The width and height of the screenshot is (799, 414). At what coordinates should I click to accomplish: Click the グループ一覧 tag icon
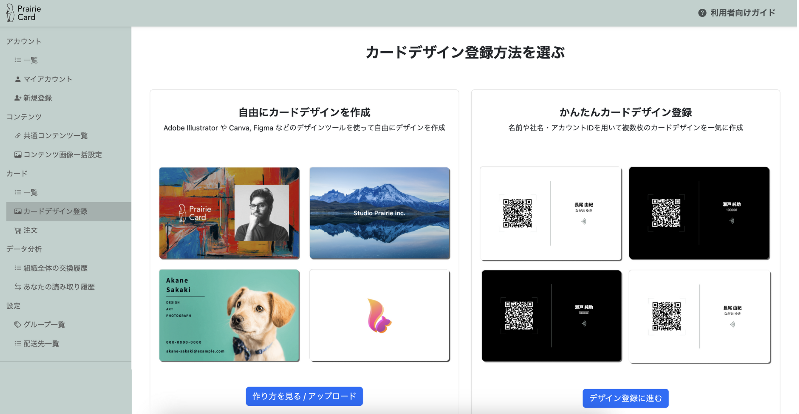(17, 325)
